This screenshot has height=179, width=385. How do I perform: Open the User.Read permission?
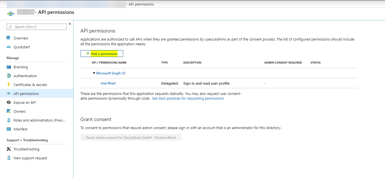tap(108, 83)
